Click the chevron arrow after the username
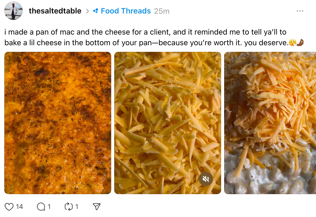The height and width of the screenshot is (217, 316). (88, 11)
